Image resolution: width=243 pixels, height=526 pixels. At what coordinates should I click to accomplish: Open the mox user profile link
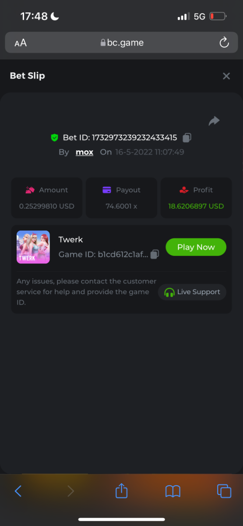[x=85, y=152]
